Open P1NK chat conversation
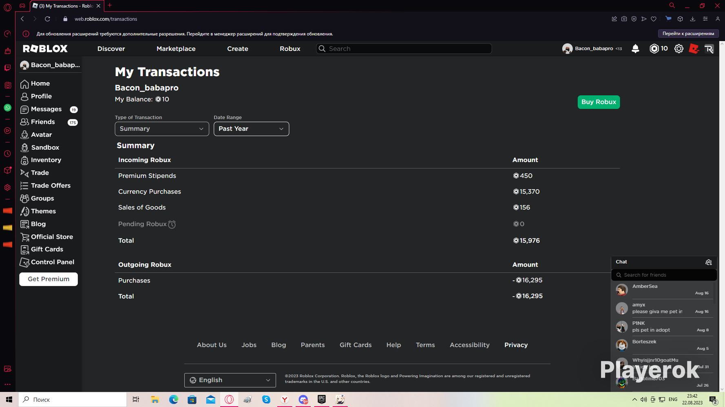Screen dimensions: 725x407 click(x=663, y=327)
